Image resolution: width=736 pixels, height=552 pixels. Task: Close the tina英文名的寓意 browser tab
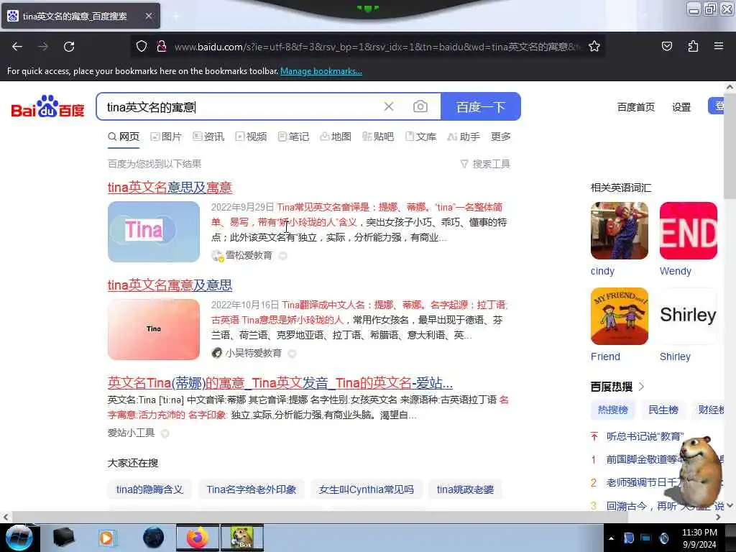pyautogui.click(x=148, y=16)
